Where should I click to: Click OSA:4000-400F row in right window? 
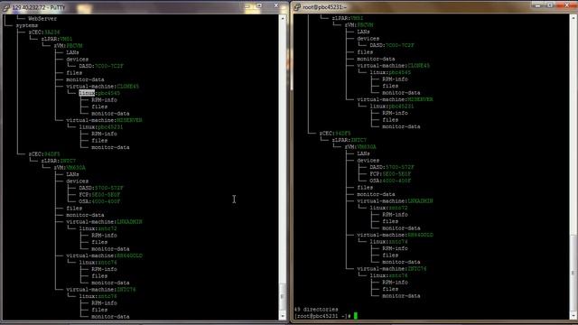[x=390, y=181]
